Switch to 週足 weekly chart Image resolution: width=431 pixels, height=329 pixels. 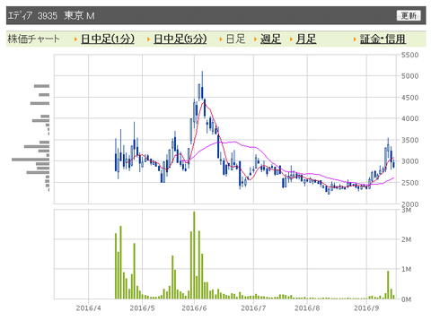[x=270, y=39]
